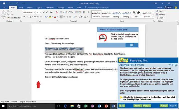This screenshot has height=110, width=179.
Task: Open the Text Highlight Color dropdown arrow
Action: click(53, 17)
